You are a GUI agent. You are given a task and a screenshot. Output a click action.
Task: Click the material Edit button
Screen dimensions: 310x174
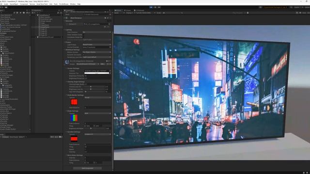(x=102, y=64)
